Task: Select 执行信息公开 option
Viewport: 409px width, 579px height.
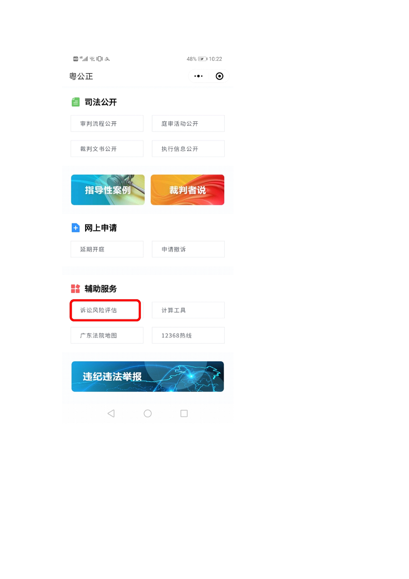Action: 188,149
